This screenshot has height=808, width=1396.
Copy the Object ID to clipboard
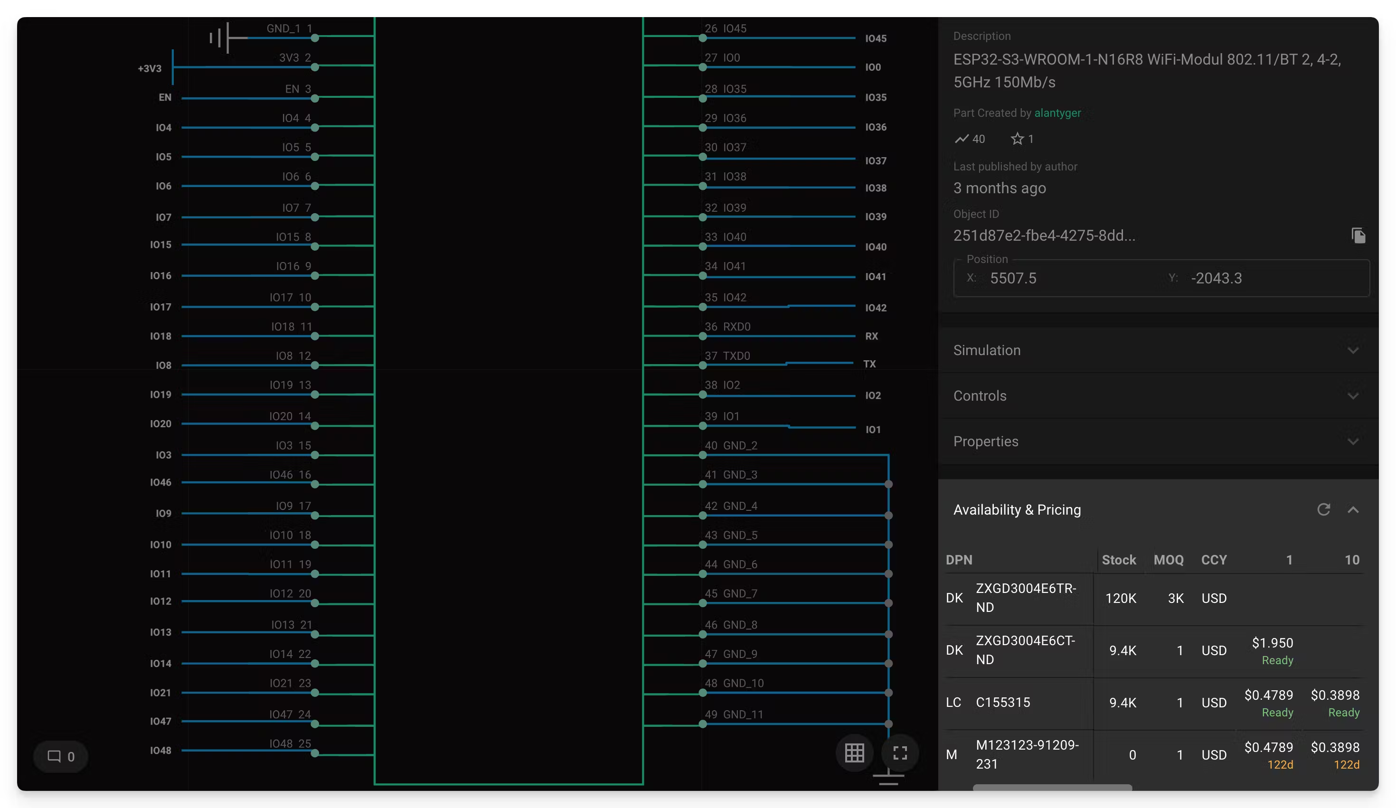point(1358,235)
